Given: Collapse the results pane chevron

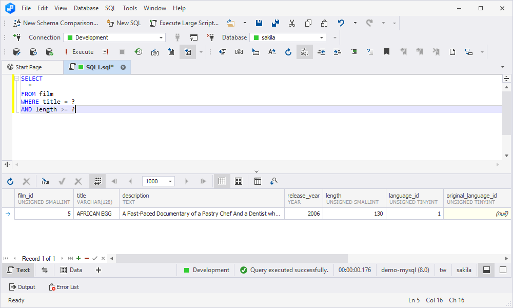Looking at the screenshot, I should tap(256, 171).
